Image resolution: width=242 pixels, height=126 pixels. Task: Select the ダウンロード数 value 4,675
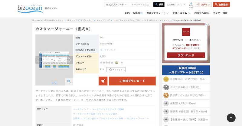(103, 56)
